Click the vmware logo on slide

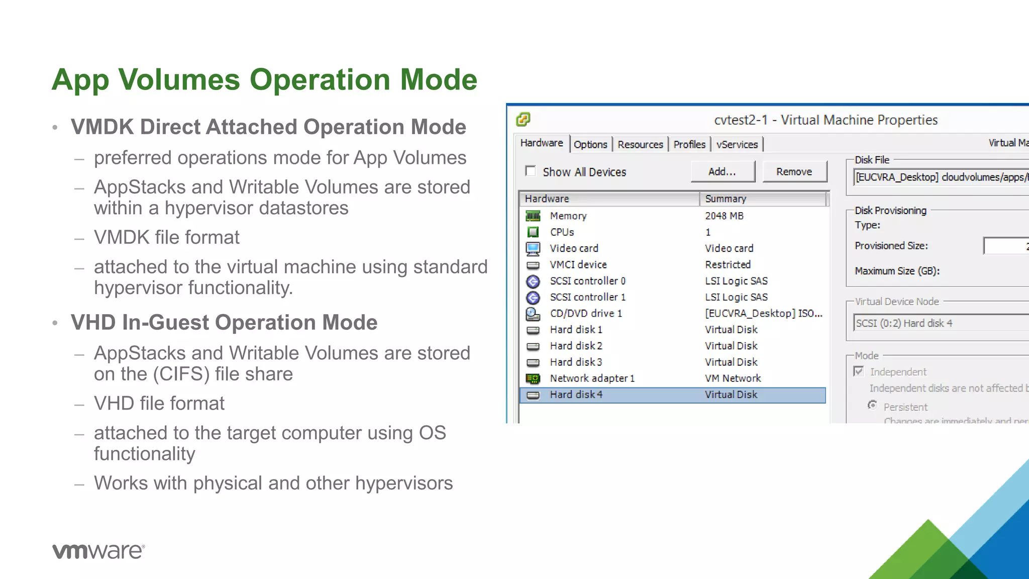[99, 551]
